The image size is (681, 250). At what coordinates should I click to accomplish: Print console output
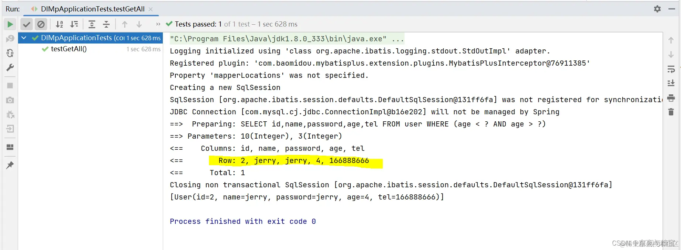[x=671, y=98]
